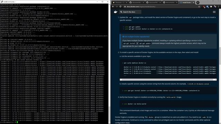View site info via the lock icon
Image resolution: width=221 pixels, height=124 pixels.
coord(125,7)
